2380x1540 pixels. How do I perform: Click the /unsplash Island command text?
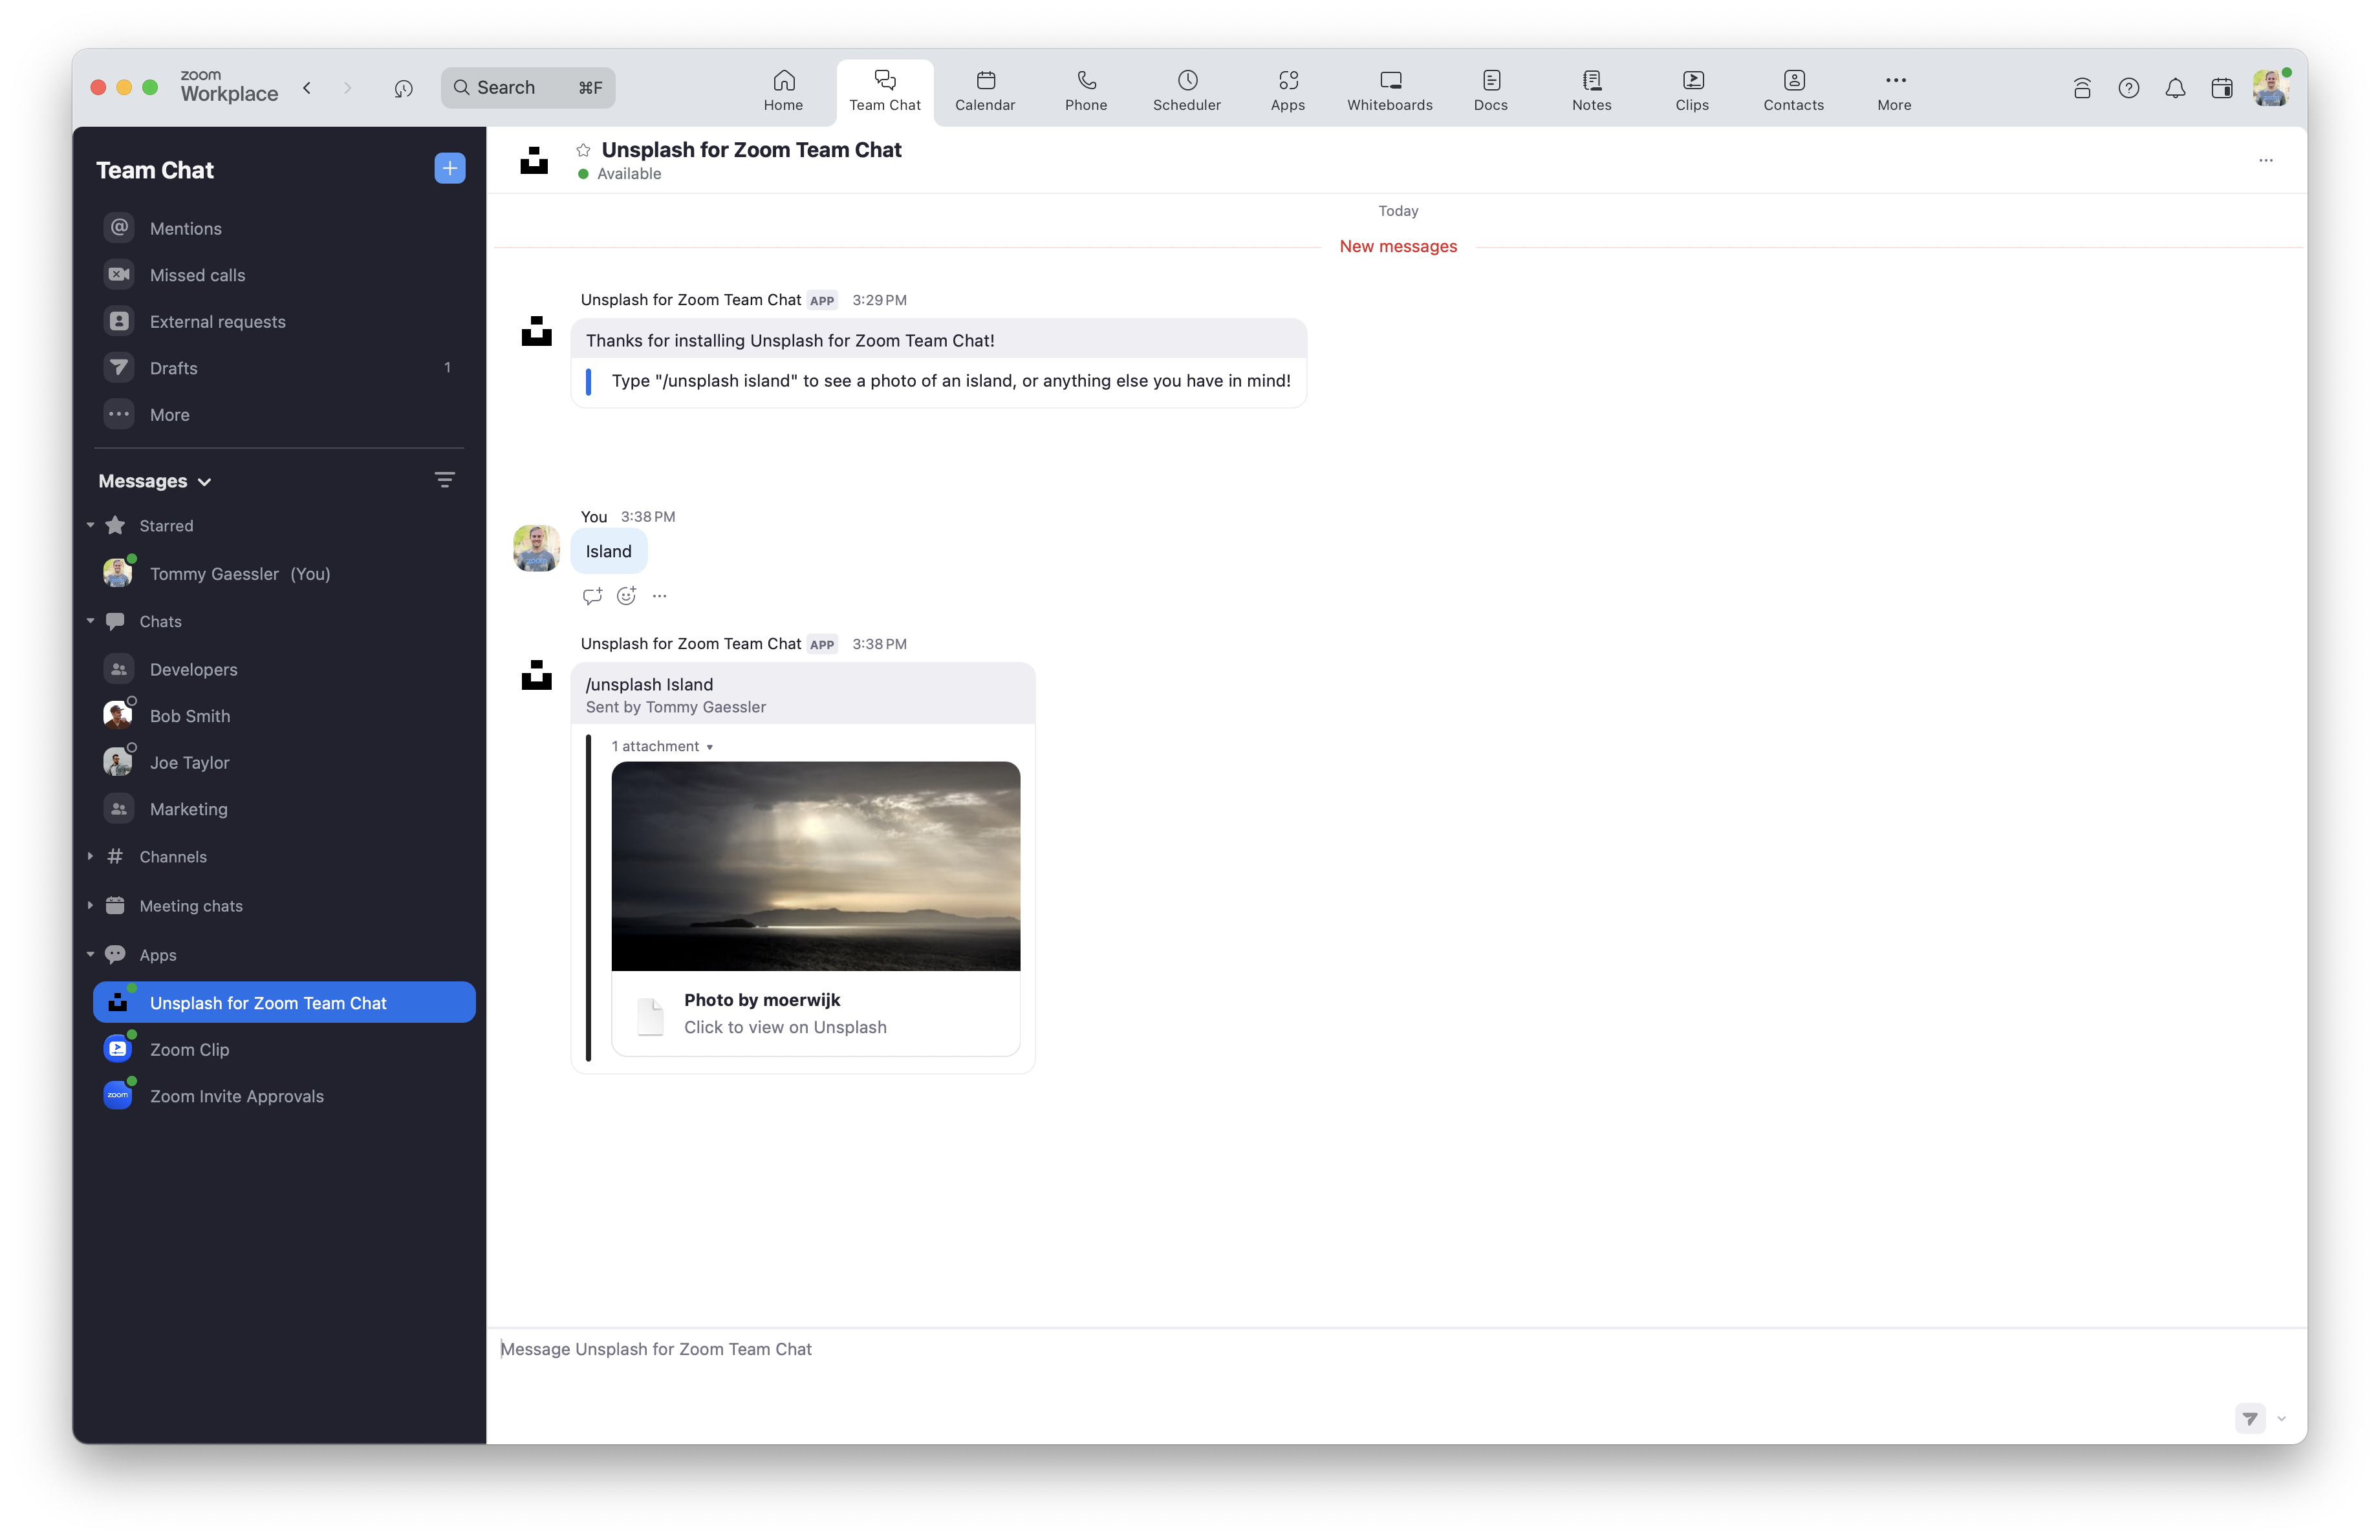[x=650, y=685]
